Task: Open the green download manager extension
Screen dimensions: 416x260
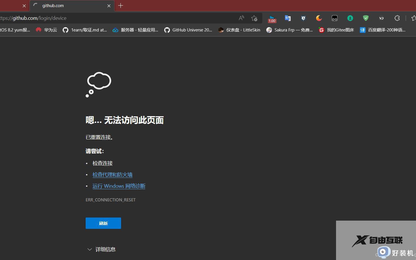Action: click(x=350, y=18)
